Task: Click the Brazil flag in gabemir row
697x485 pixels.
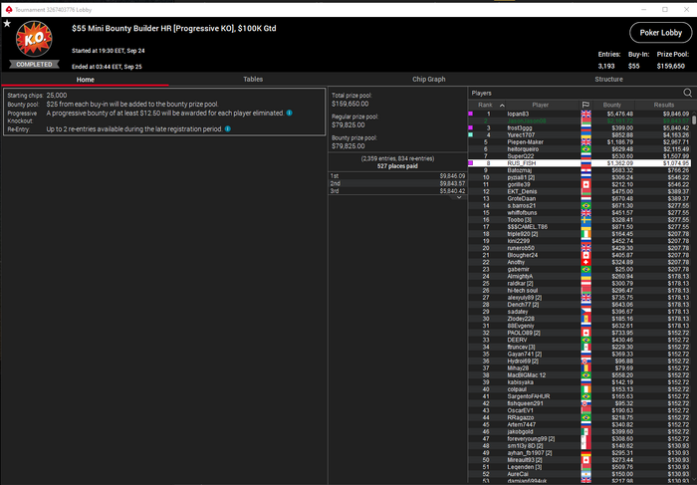Action: pos(585,270)
